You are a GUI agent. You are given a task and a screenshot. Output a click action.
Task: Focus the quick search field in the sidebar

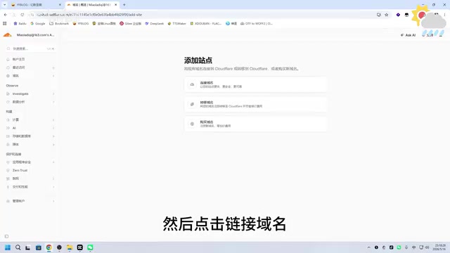click(x=30, y=48)
